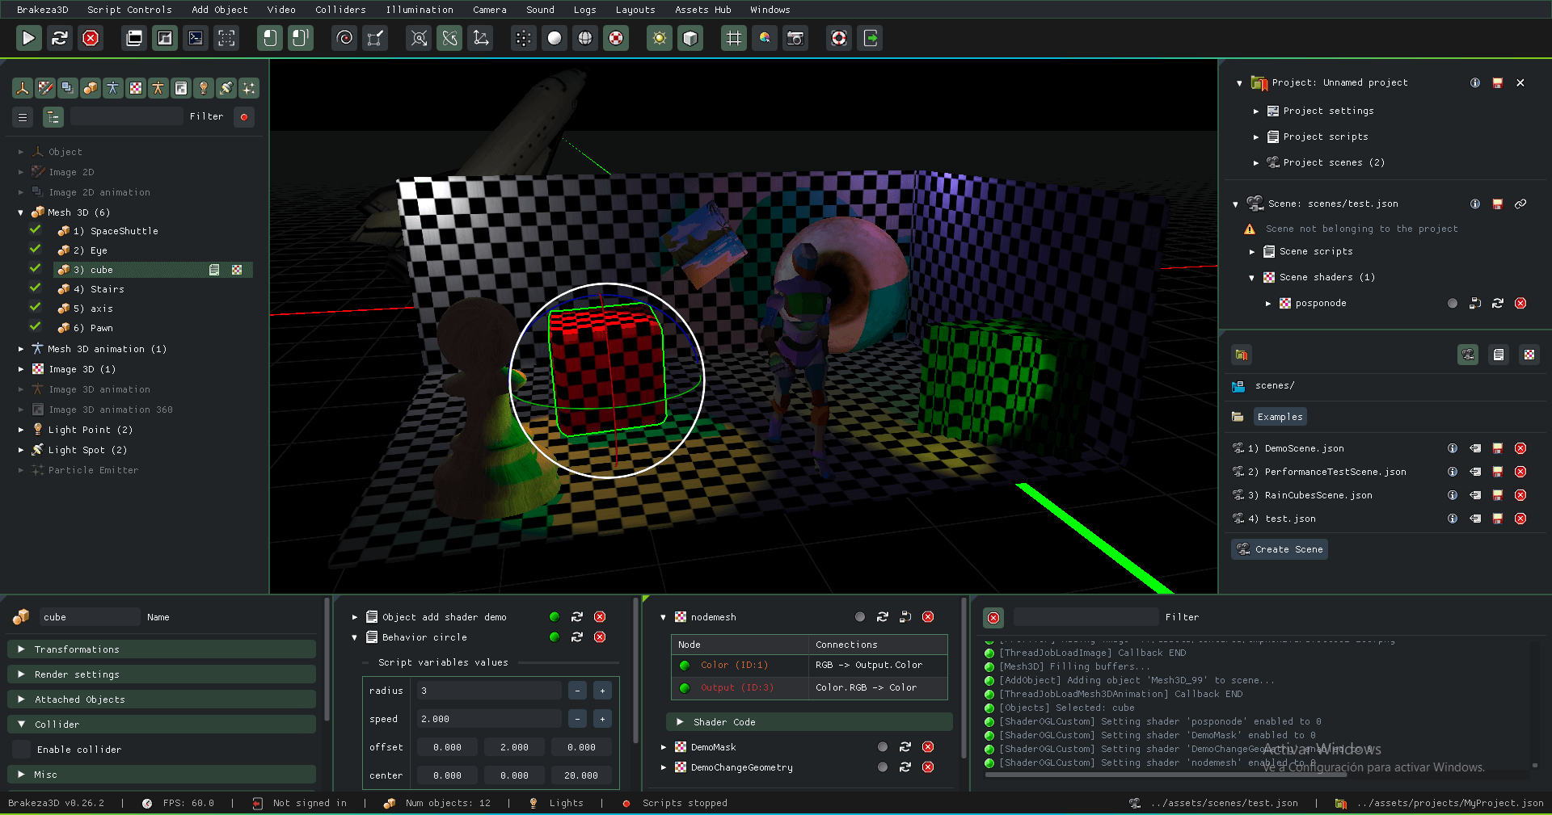The height and width of the screenshot is (815, 1552).
Task: Click the red stop scripts icon
Action: (x=91, y=38)
